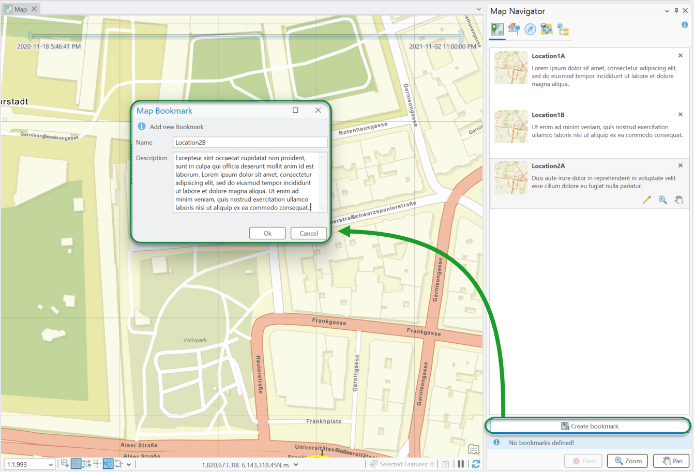Open Map Navigator pane options chevron
This screenshot has height=472, width=694.
pyautogui.click(x=667, y=11)
